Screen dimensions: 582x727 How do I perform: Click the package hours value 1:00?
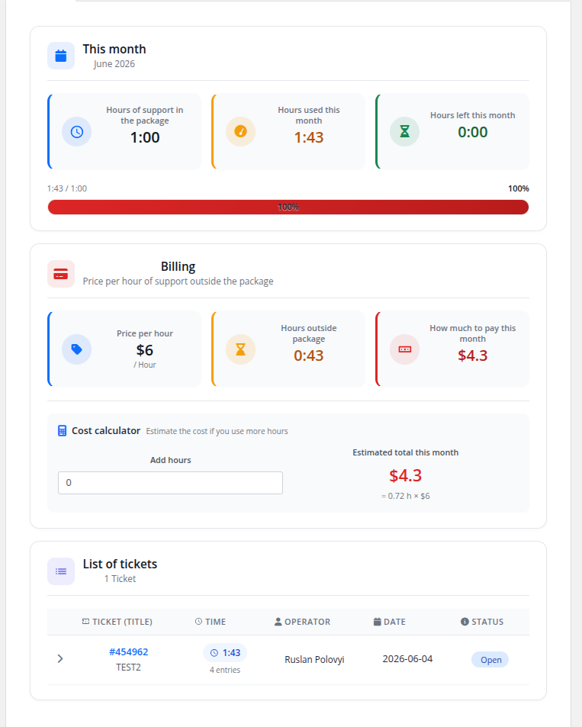145,138
